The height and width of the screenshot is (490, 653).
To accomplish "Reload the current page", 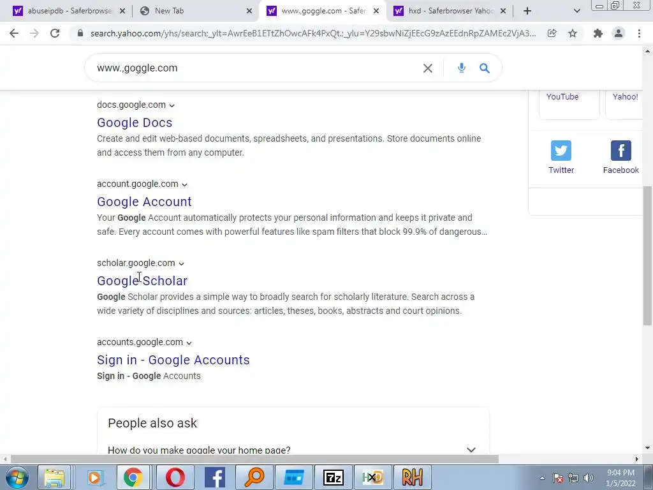I will (x=55, y=33).
